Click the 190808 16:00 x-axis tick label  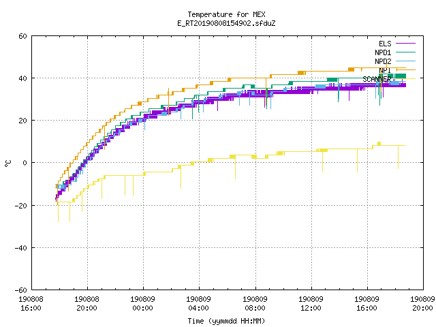click(x=31, y=304)
